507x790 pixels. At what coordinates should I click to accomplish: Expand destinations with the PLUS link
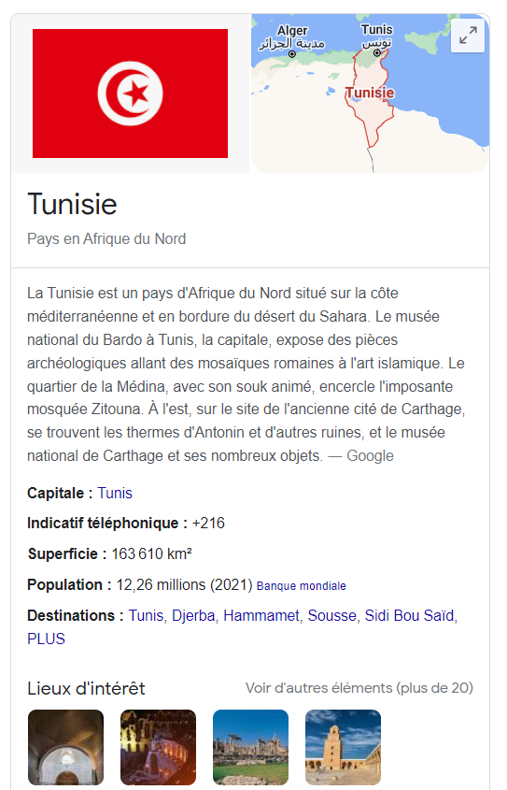tap(47, 639)
